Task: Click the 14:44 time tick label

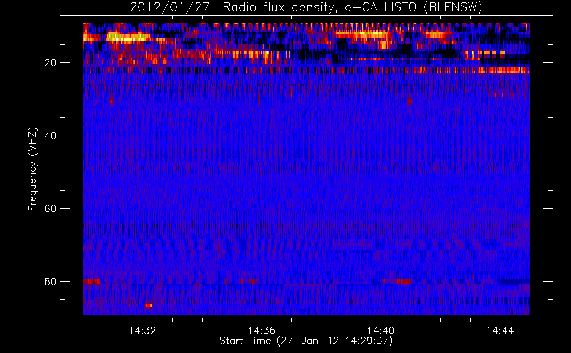Action: click(500, 330)
